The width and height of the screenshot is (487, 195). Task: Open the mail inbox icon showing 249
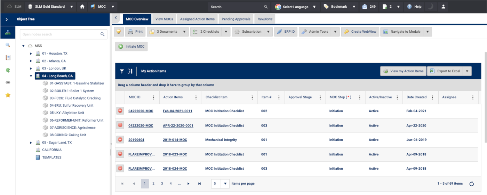[x=365, y=7]
